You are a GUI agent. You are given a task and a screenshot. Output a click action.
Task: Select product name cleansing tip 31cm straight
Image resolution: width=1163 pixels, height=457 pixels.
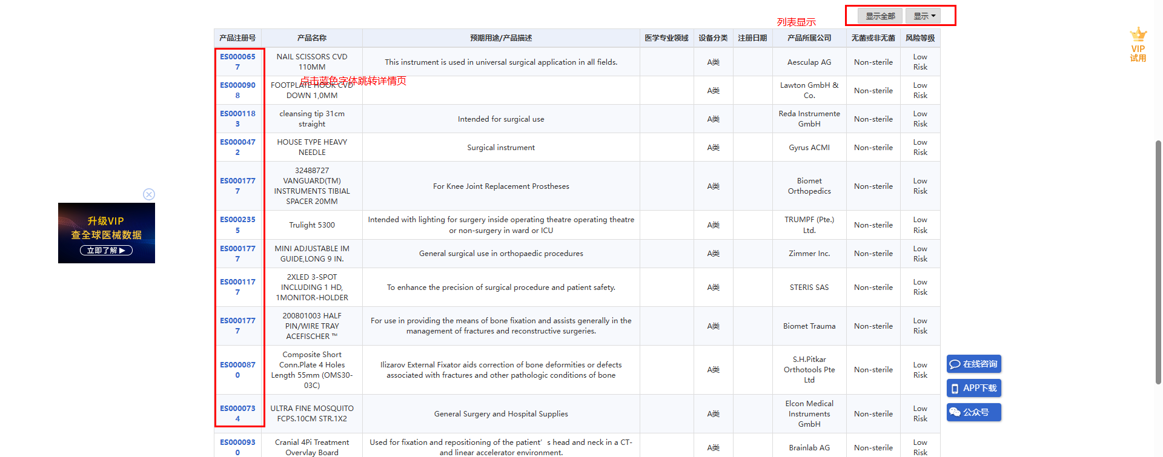(312, 119)
